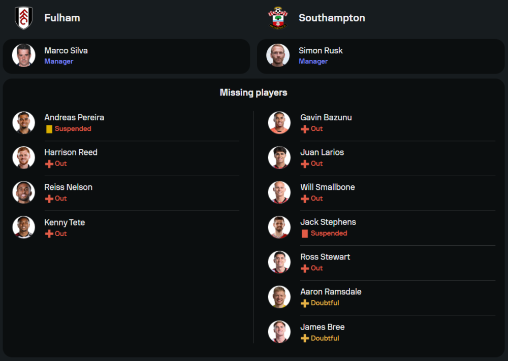508x361 pixels.
Task: Click the red card icon under Jack Stephens
Action: pyautogui.click(x=305, y=234)
